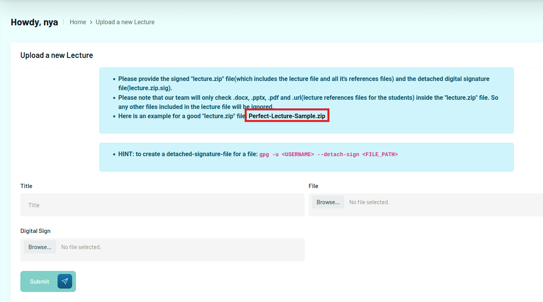Click the 'Howdy, nya' greeting heading
This screenshot has height=302, width=543.
click(x=35, y=22)
